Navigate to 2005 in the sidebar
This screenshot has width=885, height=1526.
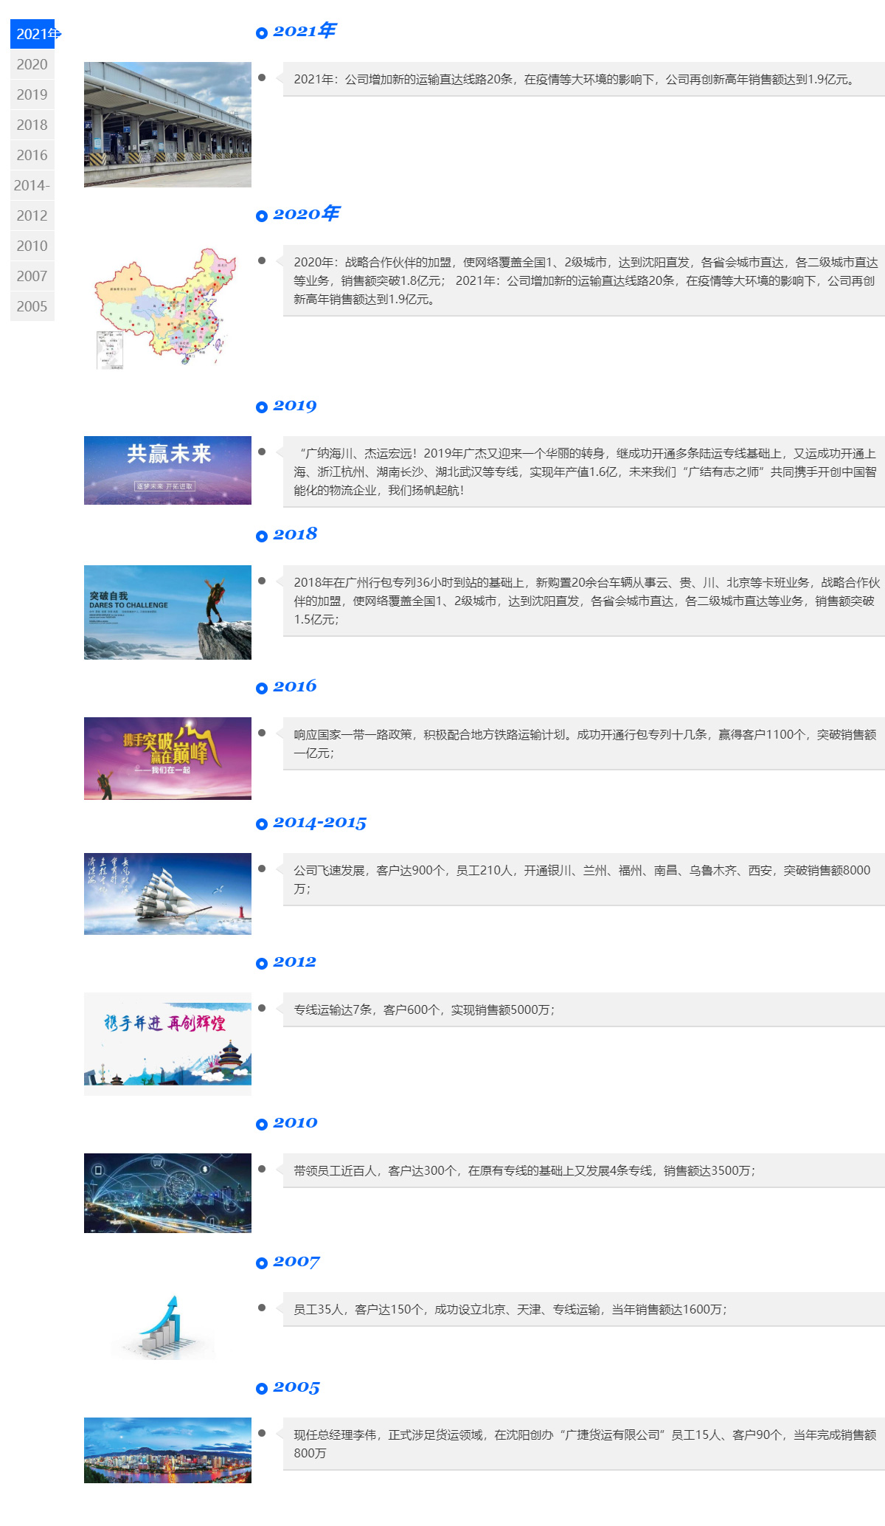pyautogui.click(x=32, y=306)
